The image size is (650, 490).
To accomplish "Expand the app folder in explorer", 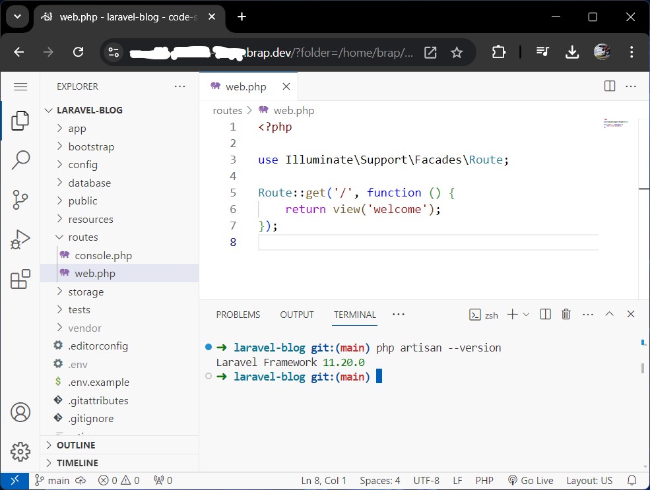I will pos(77,129).
